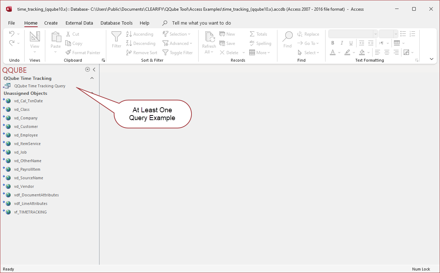The height and width of the screenshot is (273, 440).
Task: Open the More records dropdown
Action: 260,53
